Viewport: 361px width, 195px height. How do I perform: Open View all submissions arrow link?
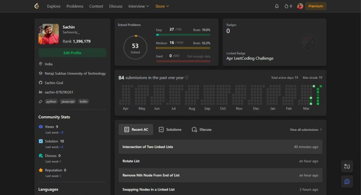point(306,130)
